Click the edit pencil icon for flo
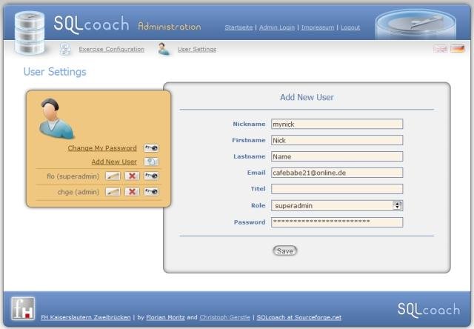This screenshot has height=329, width=474. (x=113, y=176)
